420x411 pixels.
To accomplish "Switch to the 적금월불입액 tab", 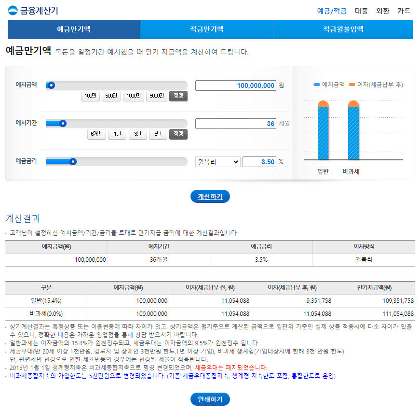I will coord(342,29).
